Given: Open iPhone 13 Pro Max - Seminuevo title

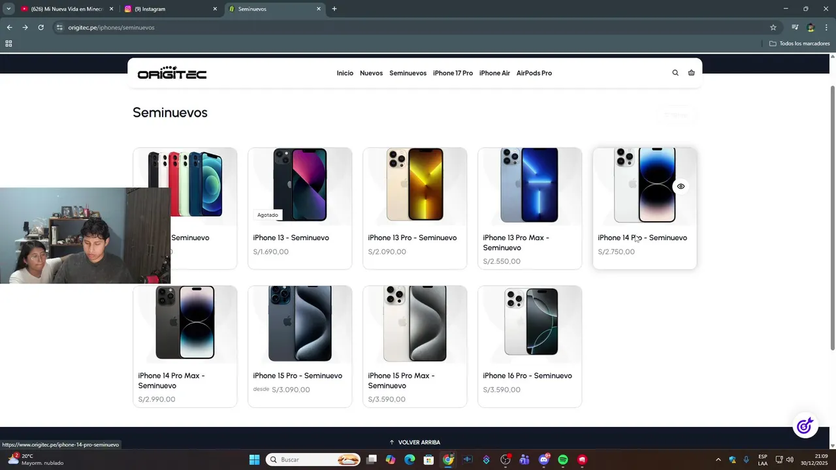Looking at the screenshot, I should coord(516,243).
